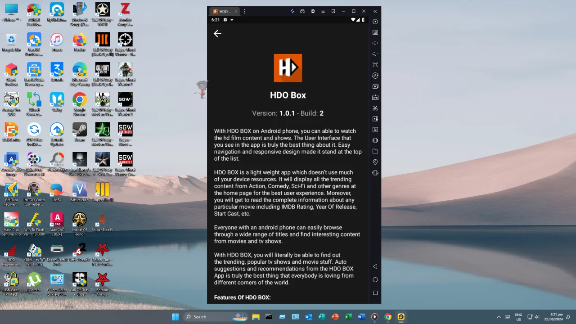Open the account profile icon in title bar

click(313, 11)
